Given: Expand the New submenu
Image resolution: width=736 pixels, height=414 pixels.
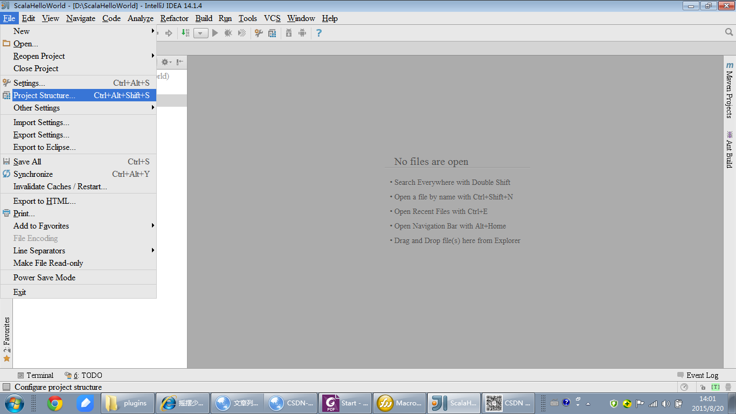Looking at the screenshot, I should (79, 31).
